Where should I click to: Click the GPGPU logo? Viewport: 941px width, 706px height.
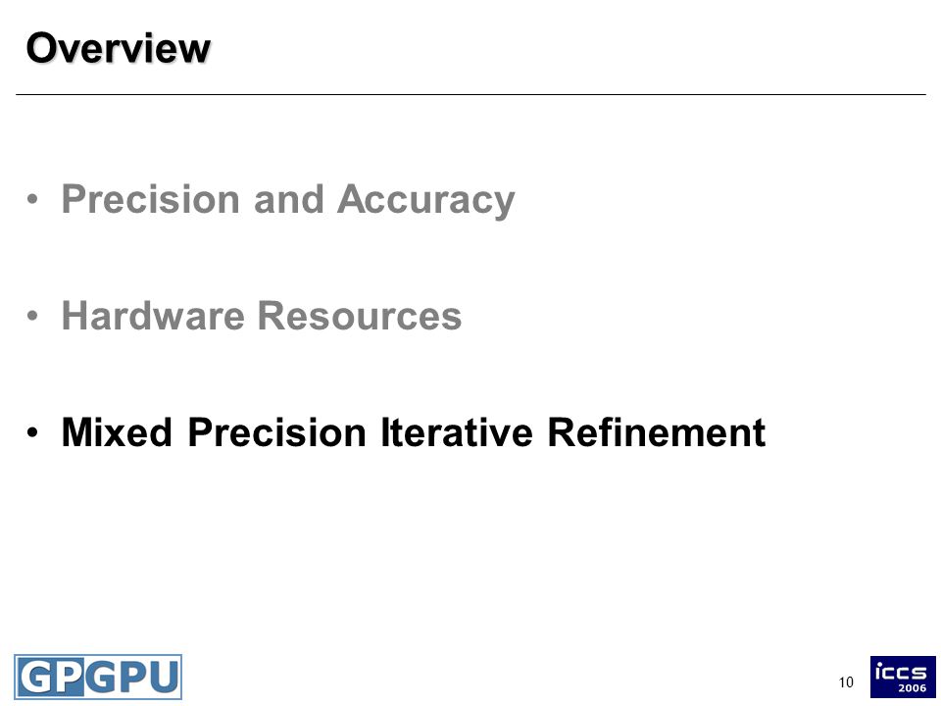click(x=98, y=677)
